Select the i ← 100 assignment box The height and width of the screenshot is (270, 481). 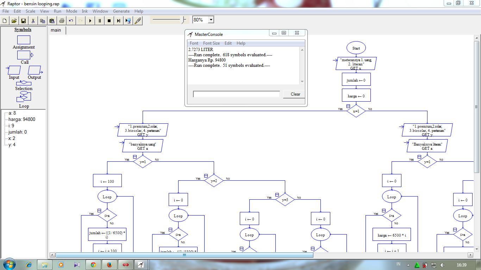[x=107, y=181]
